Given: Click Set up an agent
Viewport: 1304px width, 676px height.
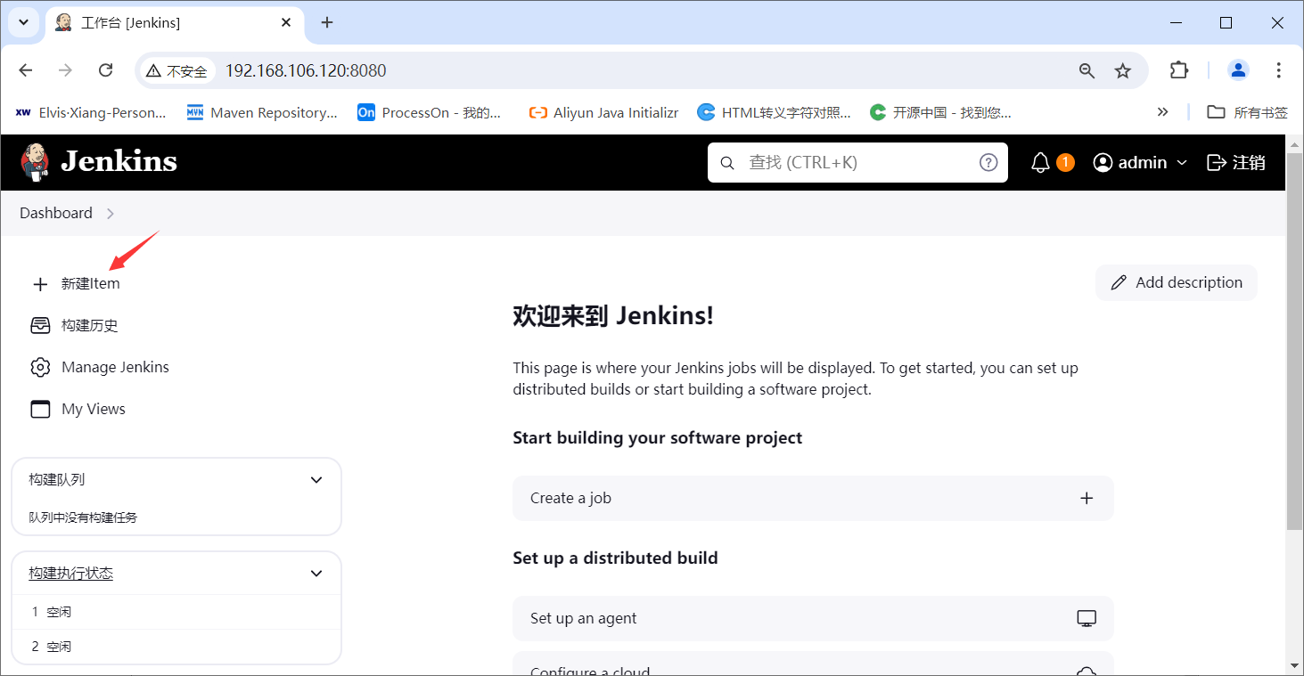Looking at the screenshot, I should (813, 618).
